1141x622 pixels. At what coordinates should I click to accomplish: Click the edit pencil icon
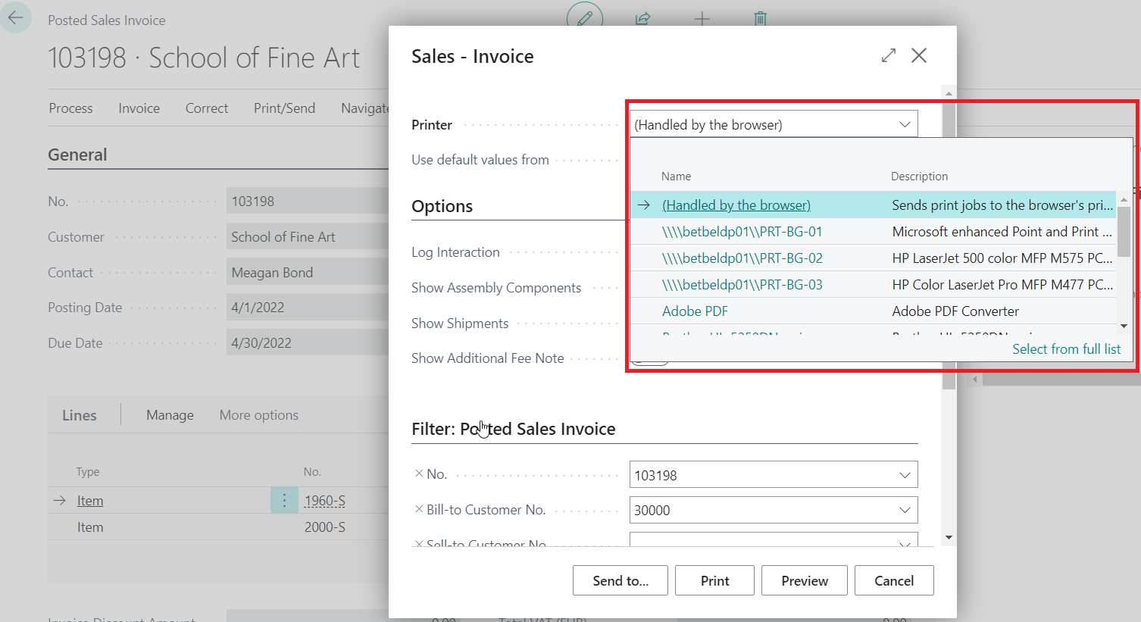[x=585, y=18]
